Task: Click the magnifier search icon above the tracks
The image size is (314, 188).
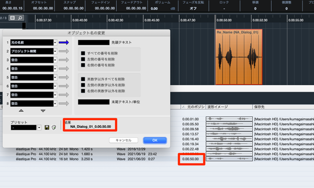Action: pyautogui.click(x=20, y=18)
